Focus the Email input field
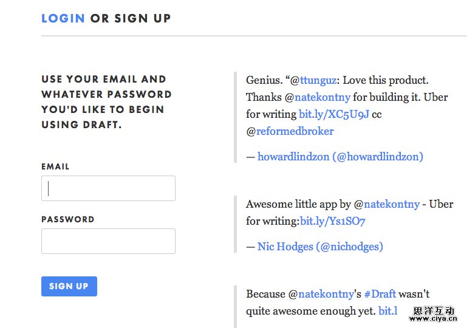The image size is (475, 328). (x=108, y=188)
